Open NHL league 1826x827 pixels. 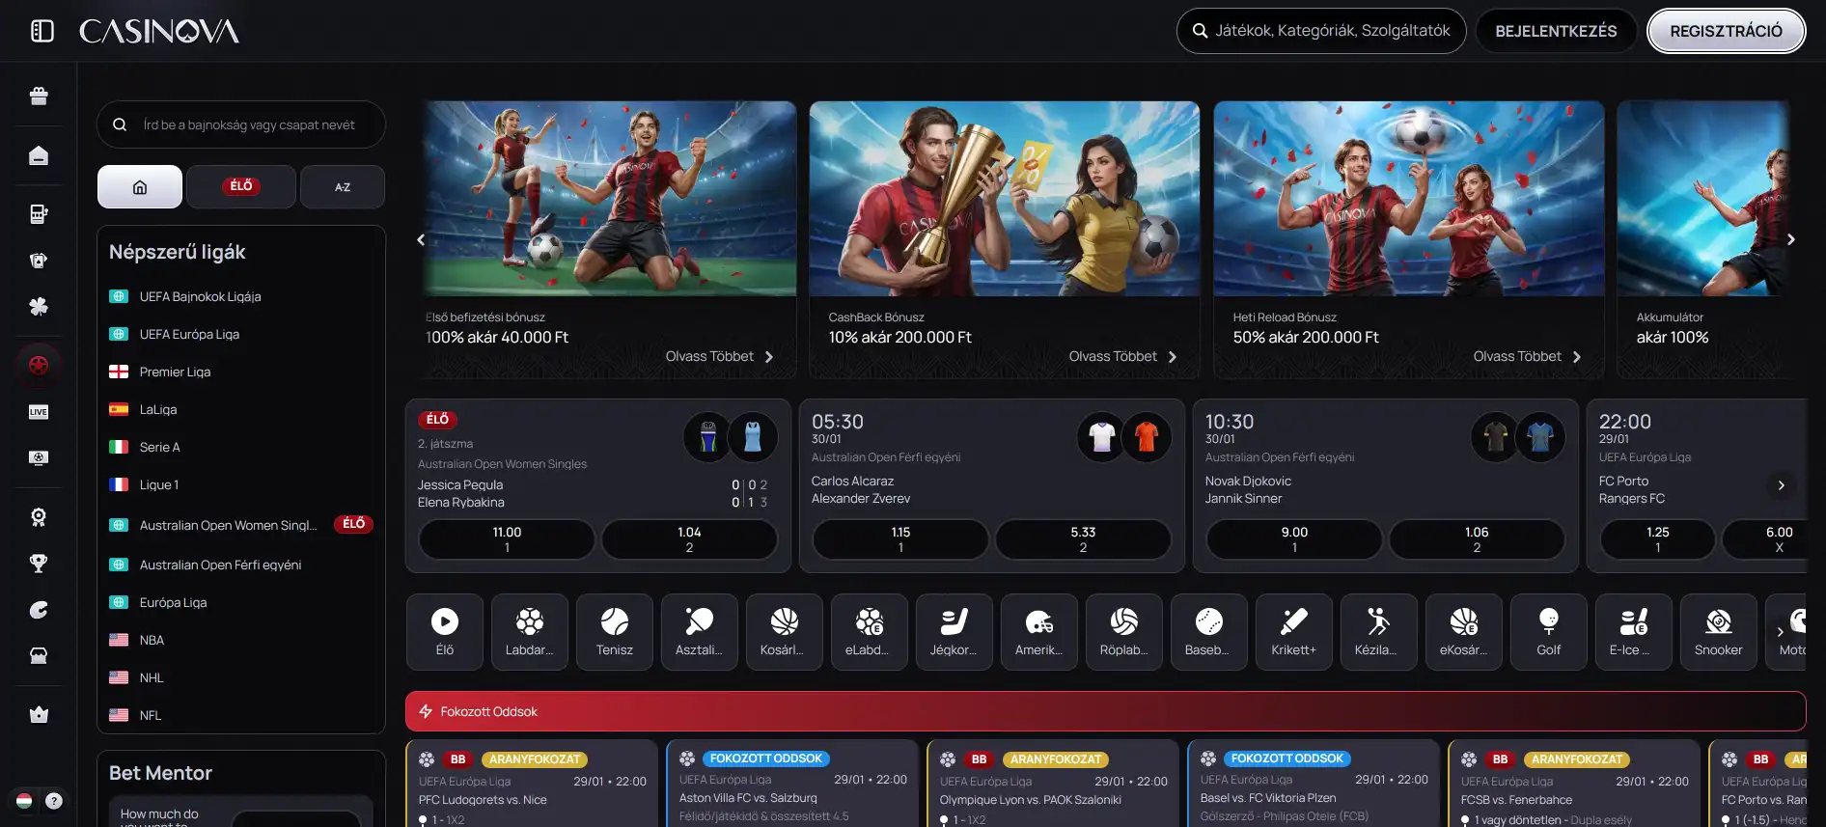[241, 677]
